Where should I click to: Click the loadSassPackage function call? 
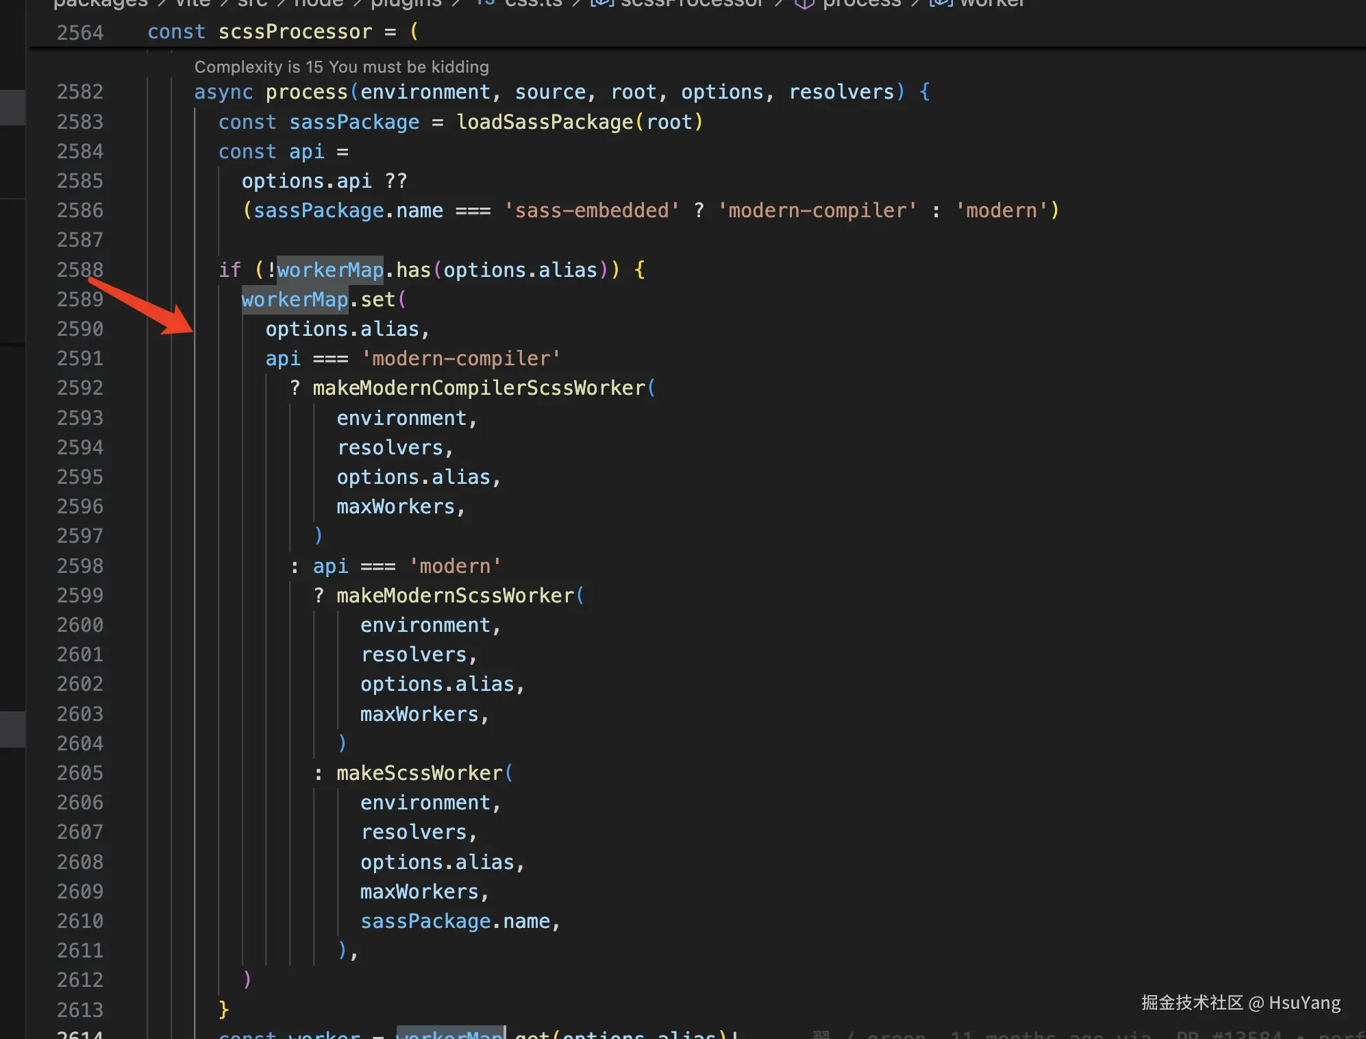tap(545, 122)
